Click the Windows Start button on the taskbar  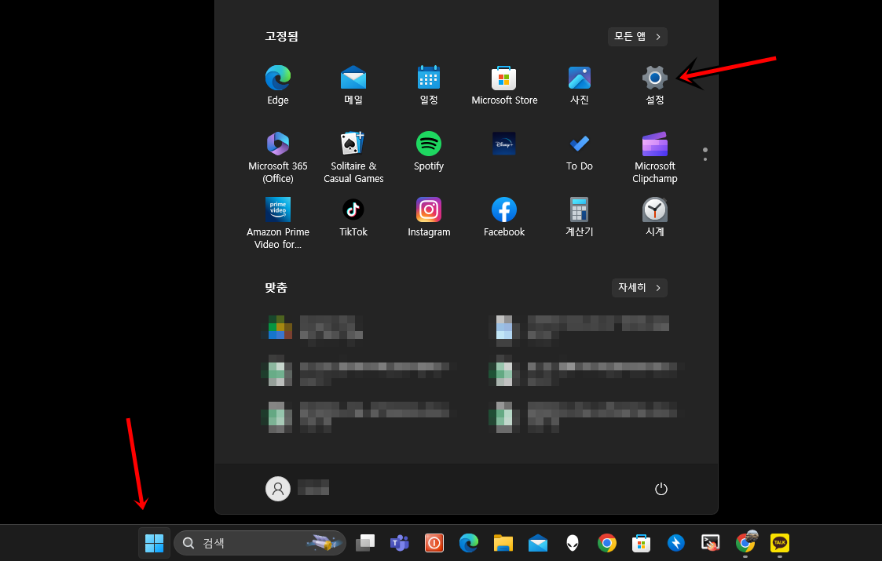coord(154,543)
